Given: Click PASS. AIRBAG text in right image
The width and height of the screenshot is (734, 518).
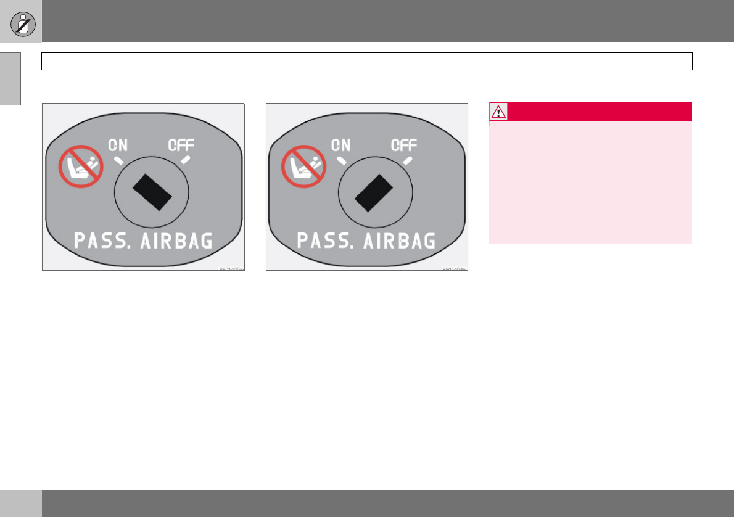Looking at the screenshot, I should tap(366, 240).
